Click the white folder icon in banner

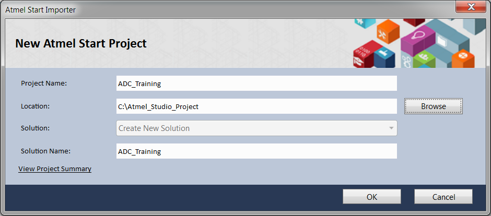click(x=442, y=41)
